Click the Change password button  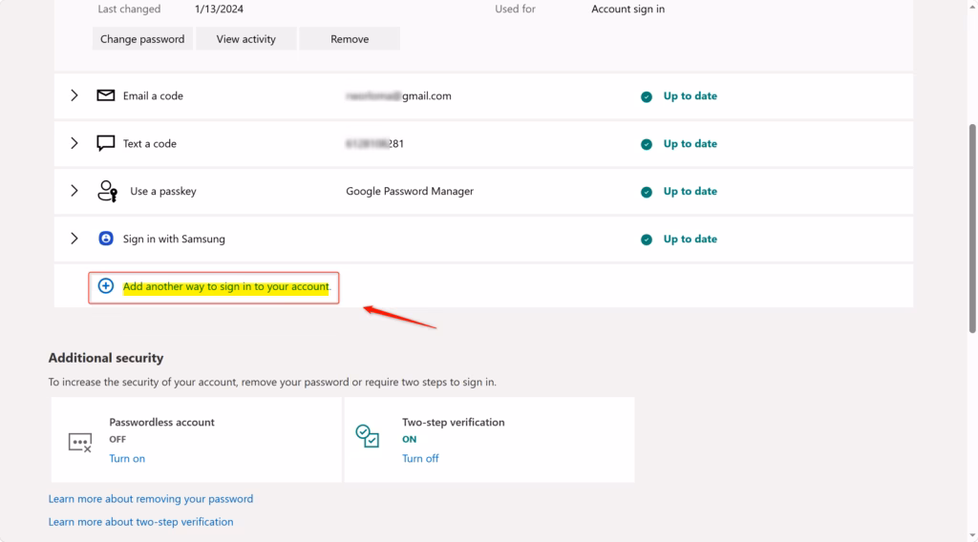tap(142, 38)
